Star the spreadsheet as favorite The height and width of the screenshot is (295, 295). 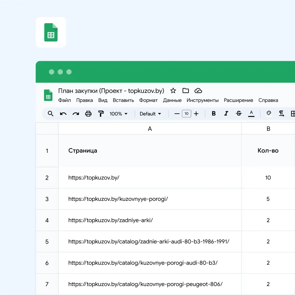(173, 90)
